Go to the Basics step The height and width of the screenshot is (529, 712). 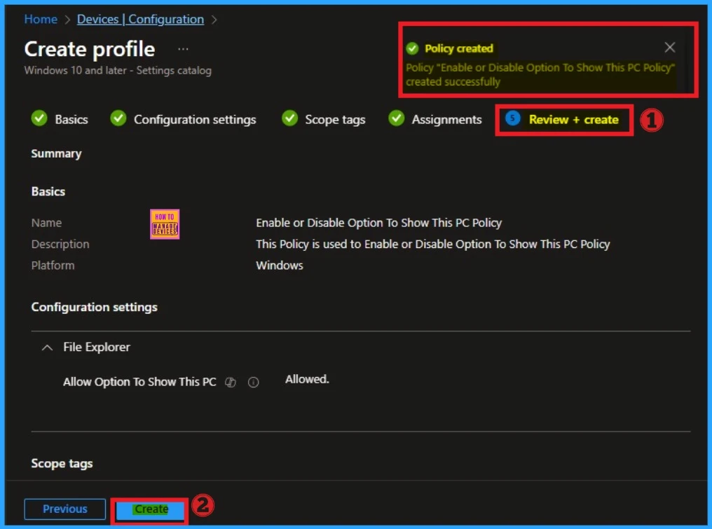[71, 119]
